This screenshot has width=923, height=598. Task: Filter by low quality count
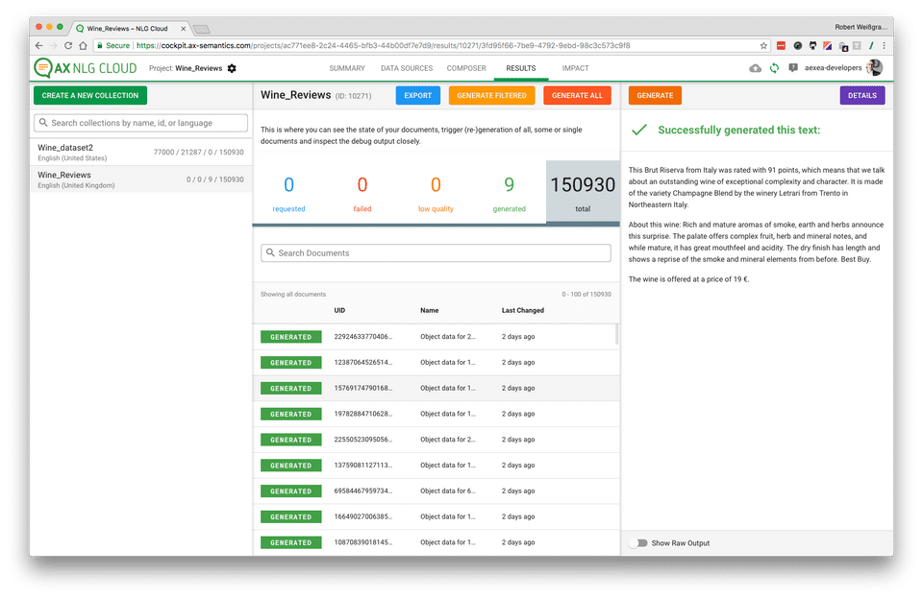[x=436, y=193]
